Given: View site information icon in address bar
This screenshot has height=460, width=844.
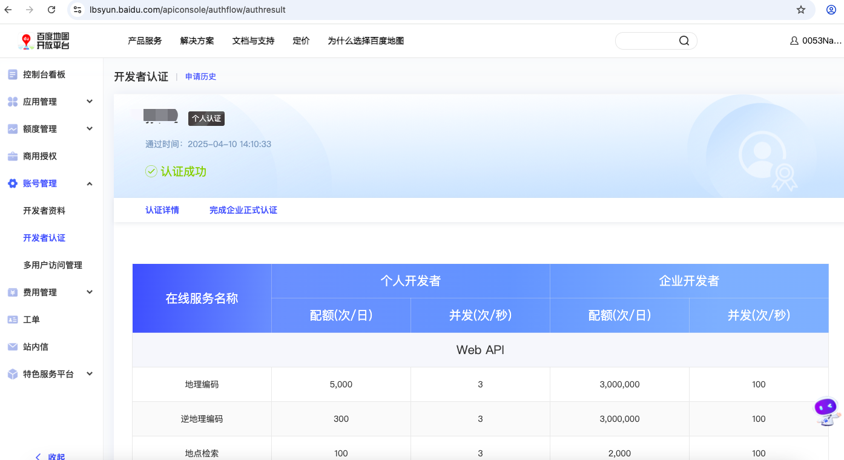Looking at the screenshot, I should [77, 10].
